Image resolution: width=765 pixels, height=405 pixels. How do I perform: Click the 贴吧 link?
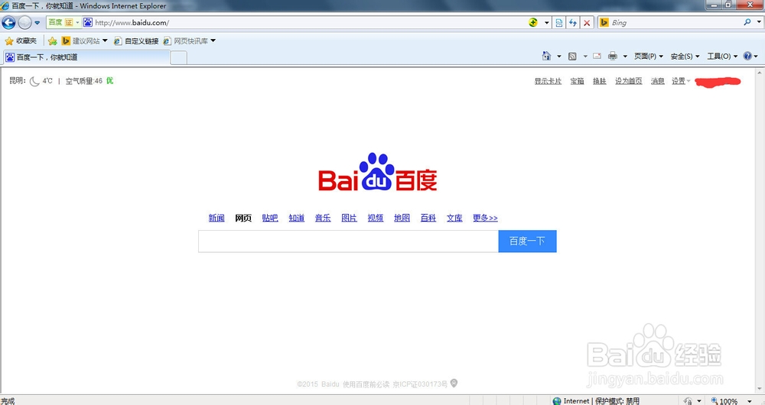pyautogui.click(x=270, y=218)
